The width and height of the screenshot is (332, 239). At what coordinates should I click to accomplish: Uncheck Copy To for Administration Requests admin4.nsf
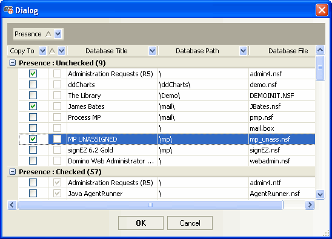tap(33, 74)
